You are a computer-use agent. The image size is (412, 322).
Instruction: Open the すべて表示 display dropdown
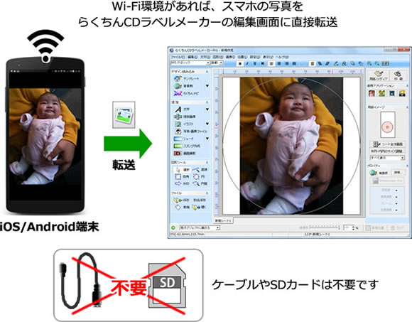click(x=387, y=158)
